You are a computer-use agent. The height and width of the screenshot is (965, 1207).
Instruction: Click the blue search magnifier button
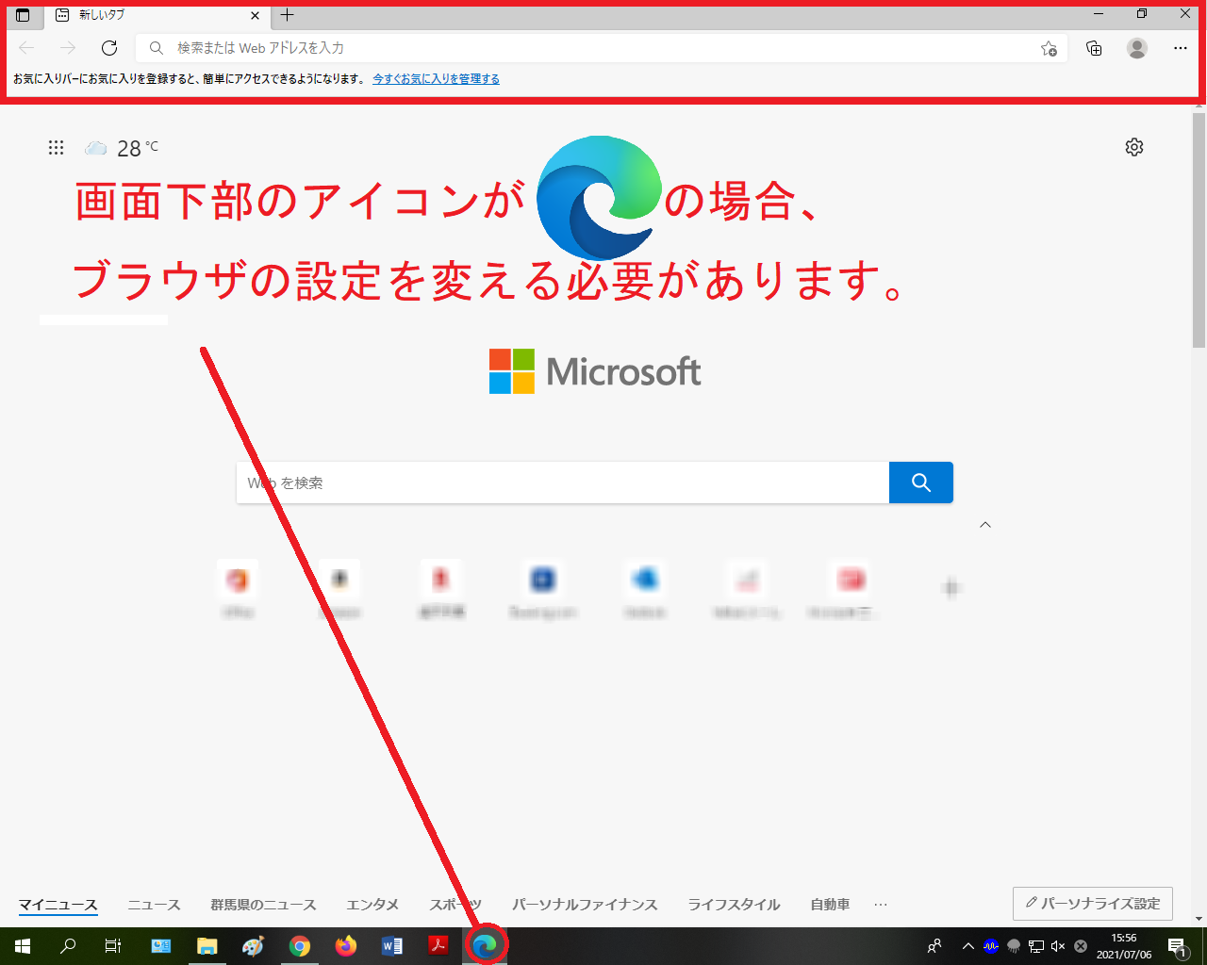(x=921, y=482)
